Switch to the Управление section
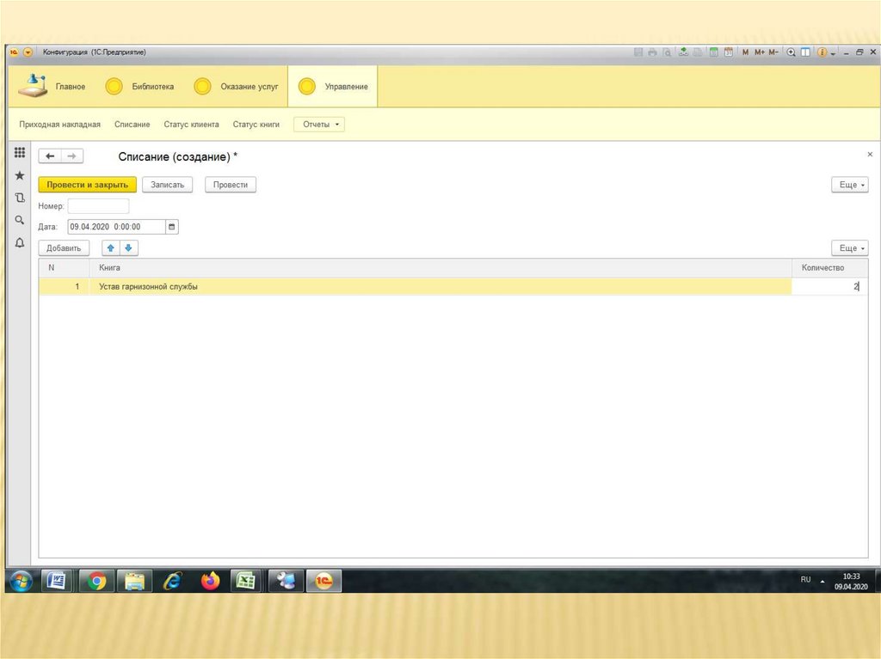This screenshot has height=659, width=881. (x=333, y=87)
